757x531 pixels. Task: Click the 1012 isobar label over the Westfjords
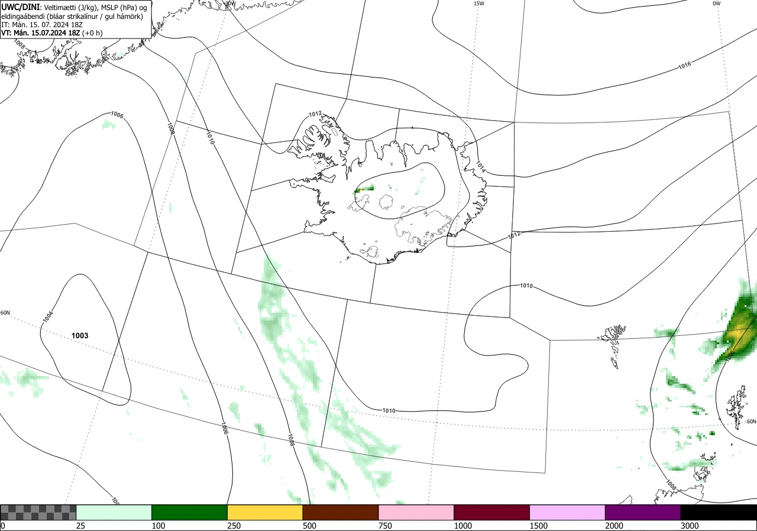click(315, 114)
